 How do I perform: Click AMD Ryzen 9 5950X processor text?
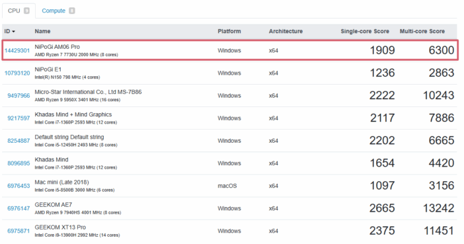coord(77,100)
